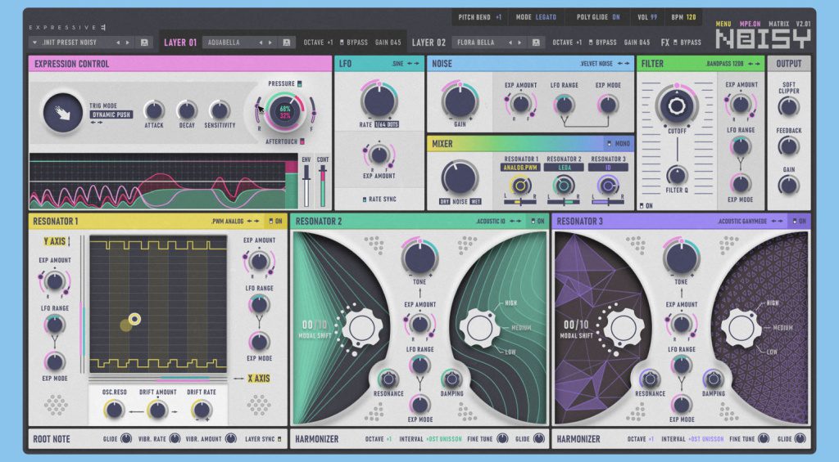Toggle Resonator 1 ON switch
Image resolution: width=839 pixels, height=462 pixels.
270,221
